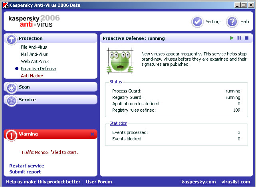Click the Warning panel header
This screenshot has height=187, width=256.
point(51,134)
